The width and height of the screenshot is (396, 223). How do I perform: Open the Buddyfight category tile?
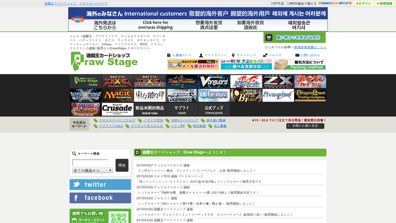(x=246, y=81)
